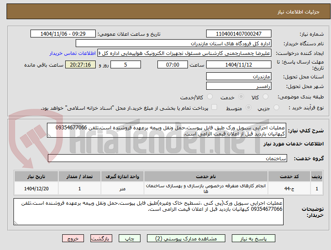The image size is (331, 250).
Task: Click the announcement date field 1404/11/06 - 09:29
Action: click(63, 34)
